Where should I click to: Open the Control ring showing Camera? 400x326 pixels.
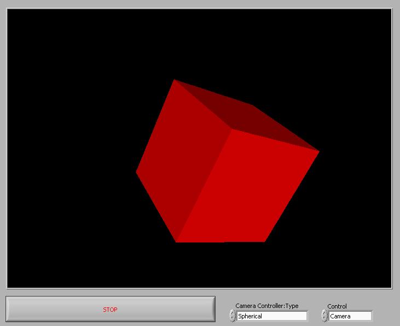(x=350, y=316)
